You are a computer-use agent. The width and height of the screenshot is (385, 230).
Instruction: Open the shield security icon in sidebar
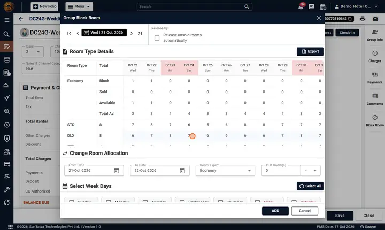point(6,139)
